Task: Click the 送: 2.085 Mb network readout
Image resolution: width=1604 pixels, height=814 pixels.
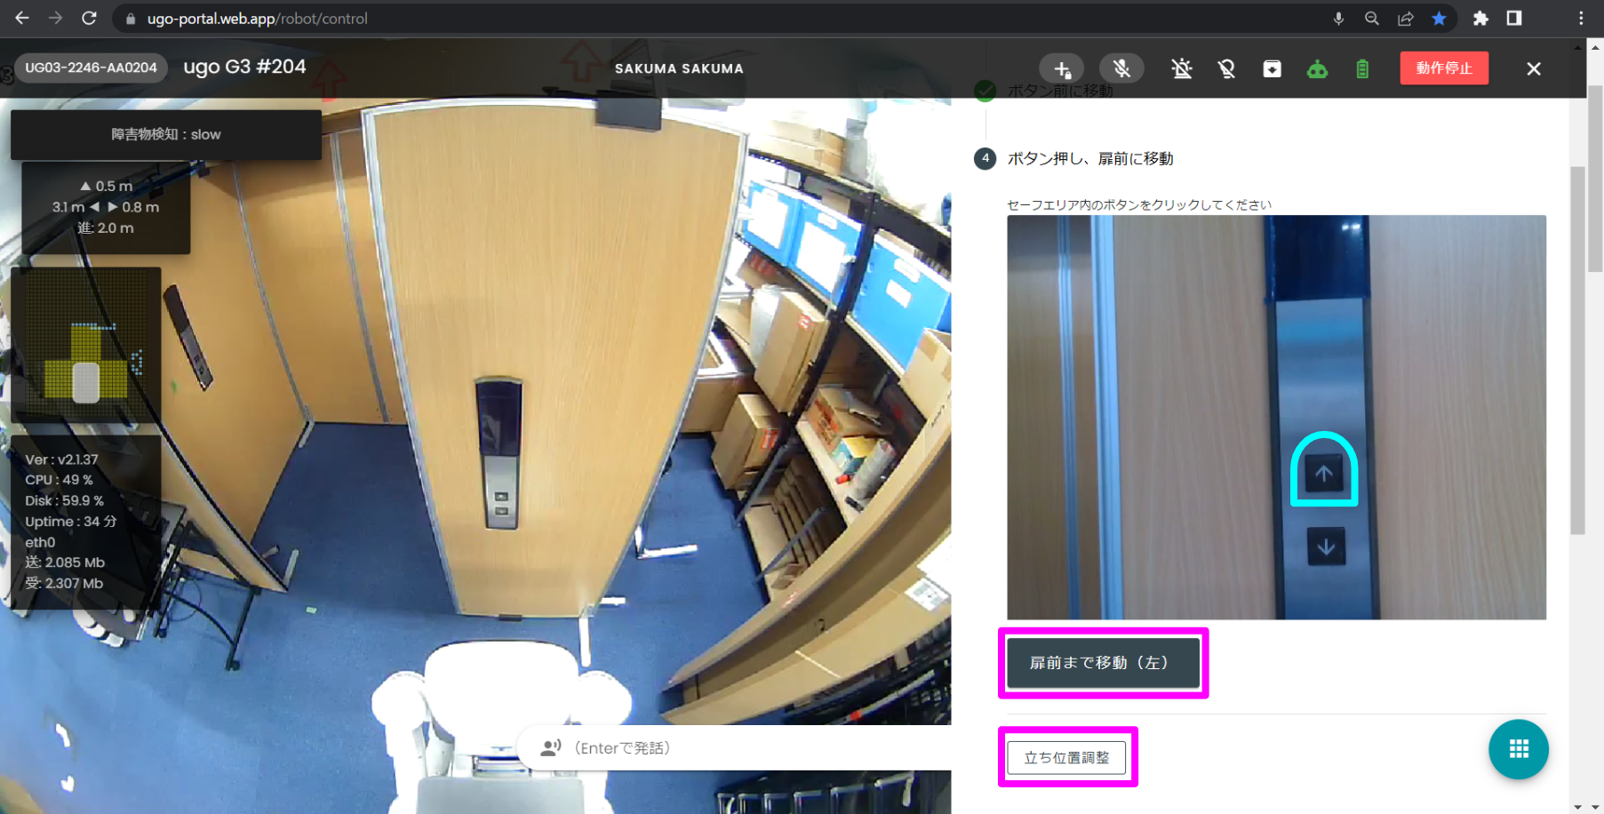Action: point(65,563)
